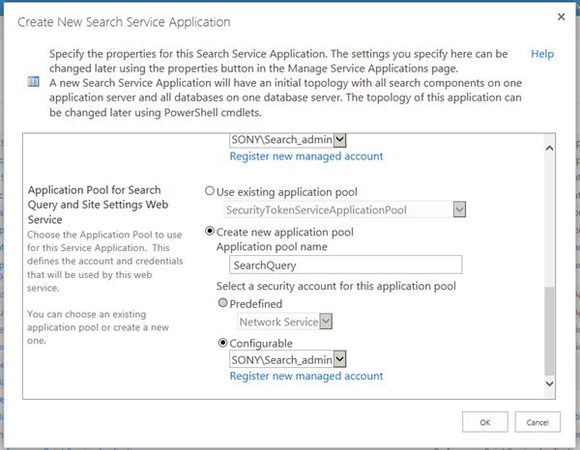Image resolution: width=580 pixels, height=450 pixels.
Task: Click the Application pool name field containing SearchQuery
Action: [345, 265]
